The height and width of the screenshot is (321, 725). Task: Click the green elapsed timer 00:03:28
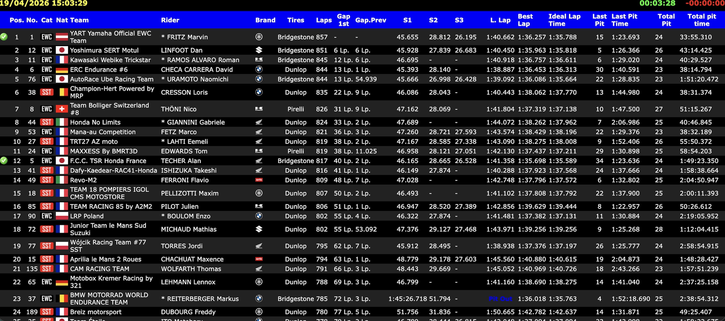click(x=657, y=3)
